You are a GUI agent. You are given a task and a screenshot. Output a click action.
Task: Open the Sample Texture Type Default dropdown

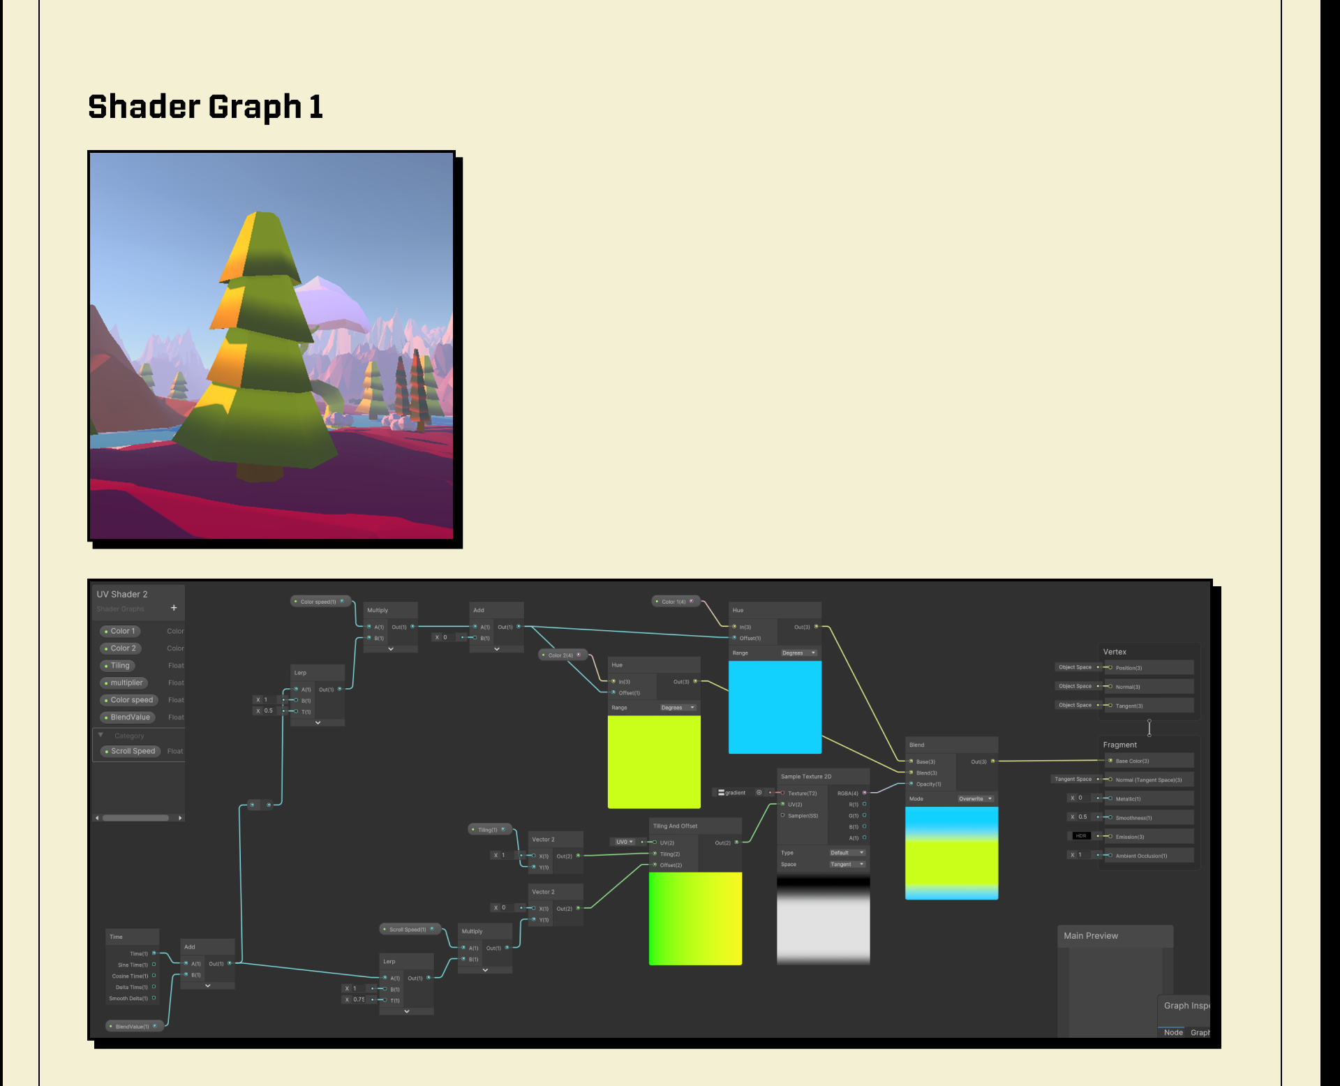coord(847,852)
